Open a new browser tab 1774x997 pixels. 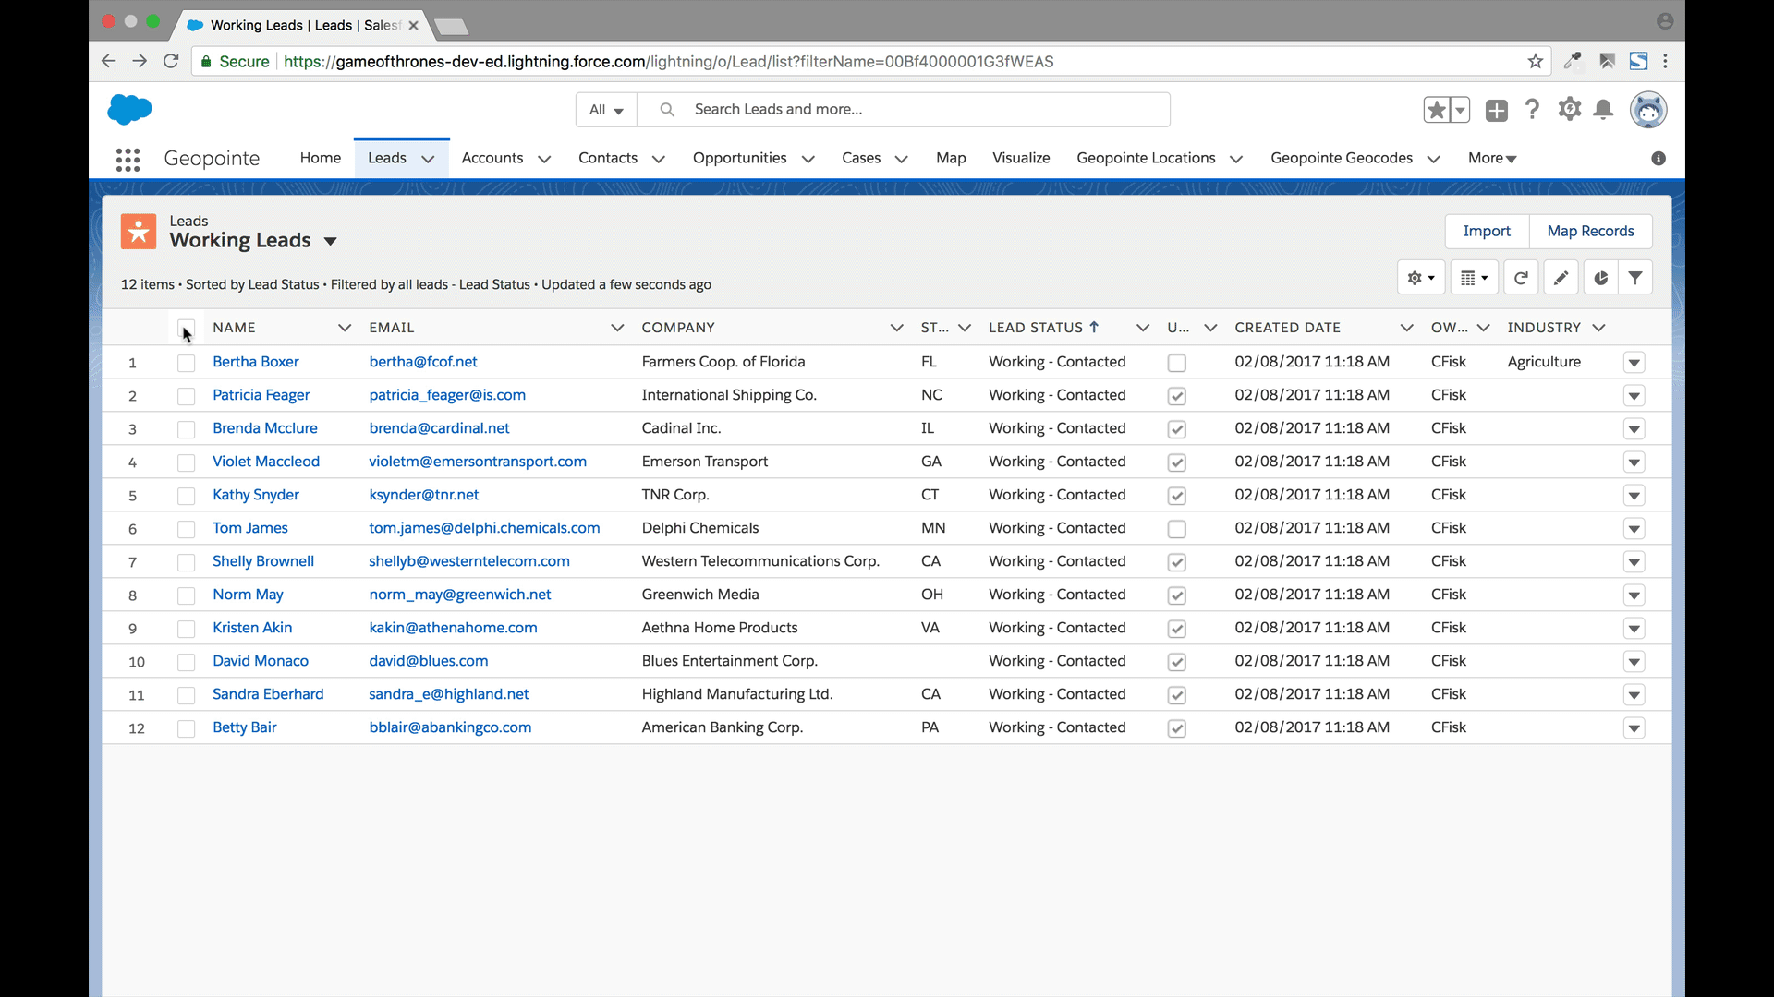[451, 26]
